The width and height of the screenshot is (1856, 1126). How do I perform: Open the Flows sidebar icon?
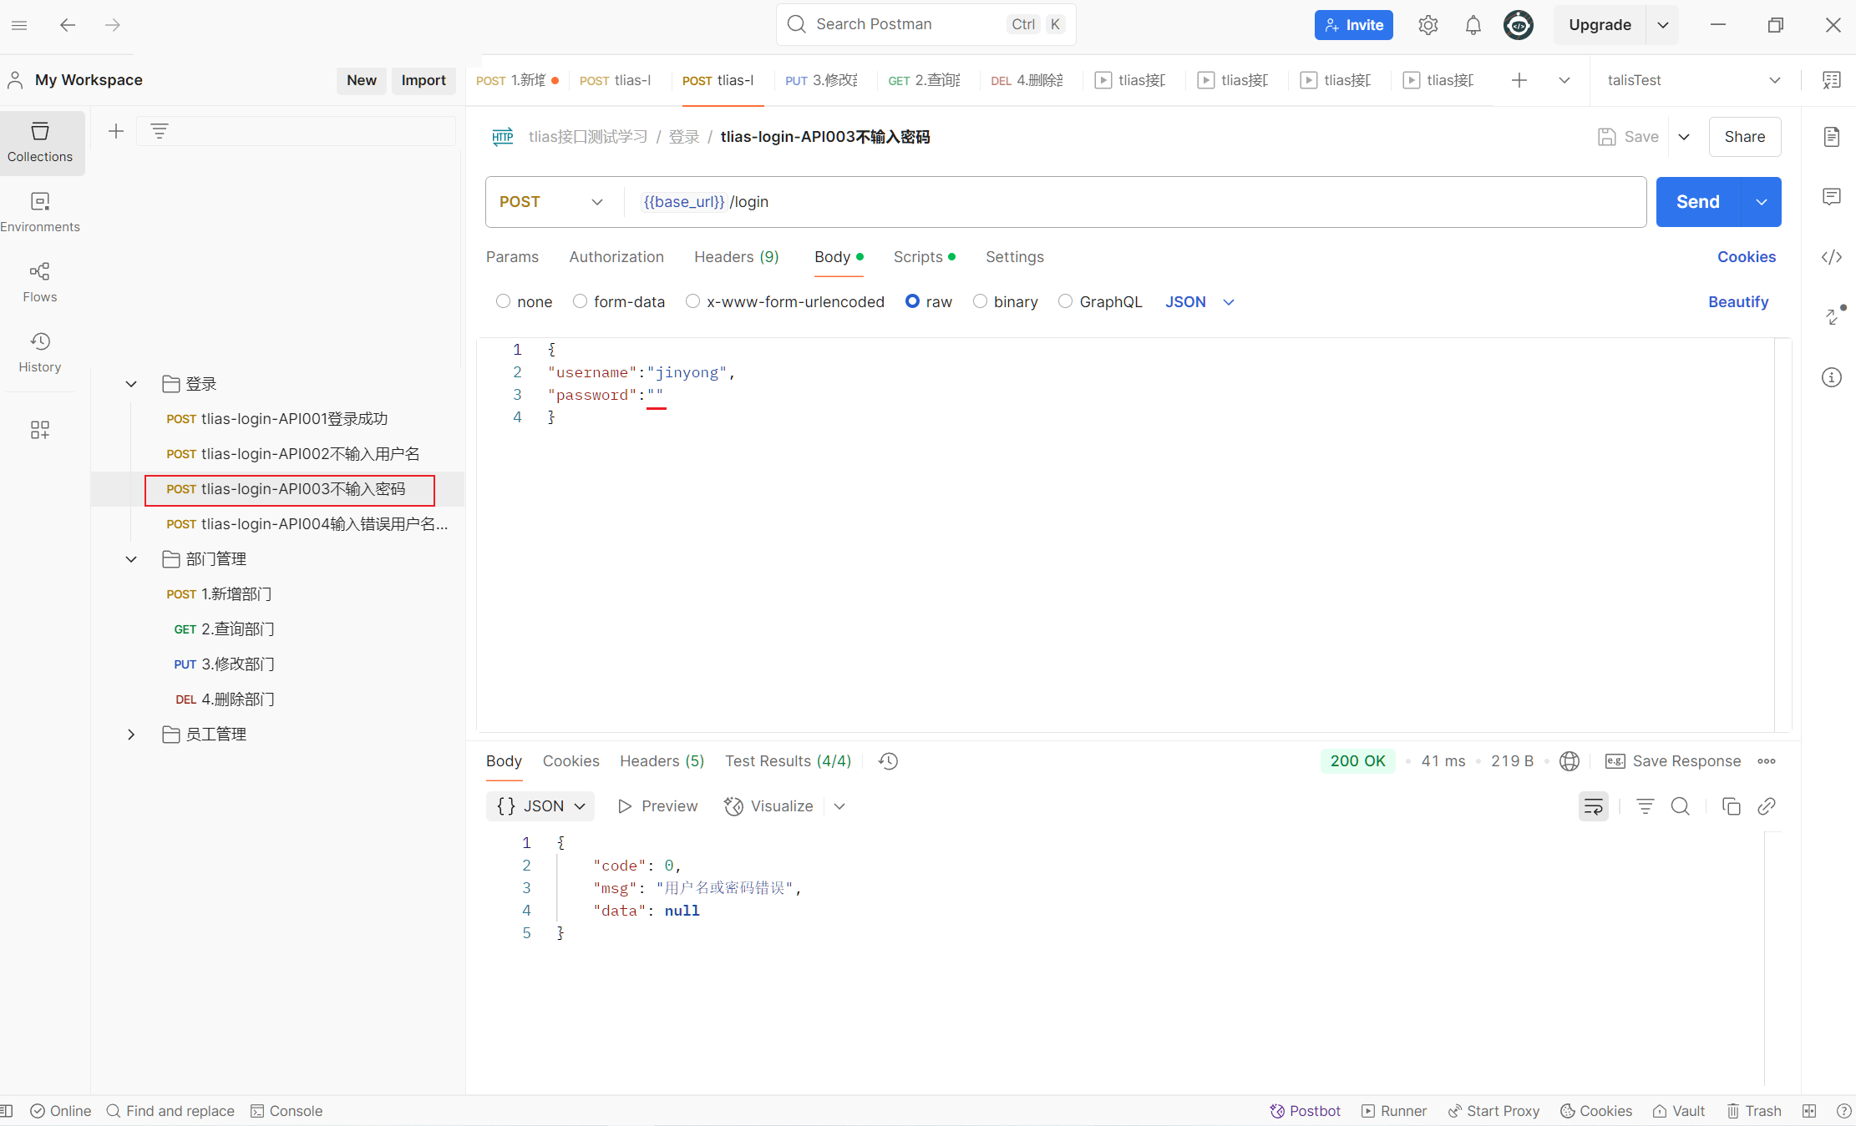point(40,281)
